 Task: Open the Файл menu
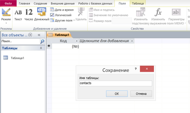click(8, 3)
